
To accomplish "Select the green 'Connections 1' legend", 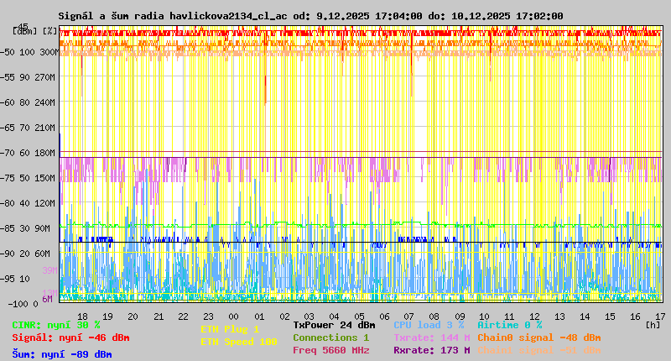I will pyautogui.click(x=330, y=337).
